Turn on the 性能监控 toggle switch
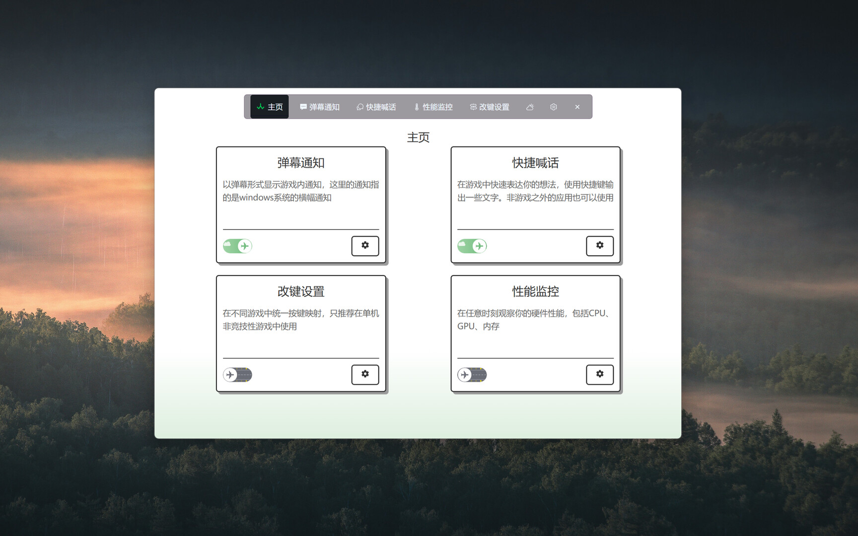Screen dimensions: 858x536 [472, 375]
